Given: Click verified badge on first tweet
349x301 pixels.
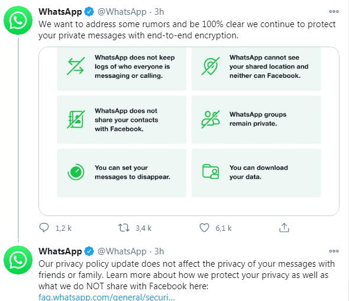Looking at the screenshot, I should point(89,12).
